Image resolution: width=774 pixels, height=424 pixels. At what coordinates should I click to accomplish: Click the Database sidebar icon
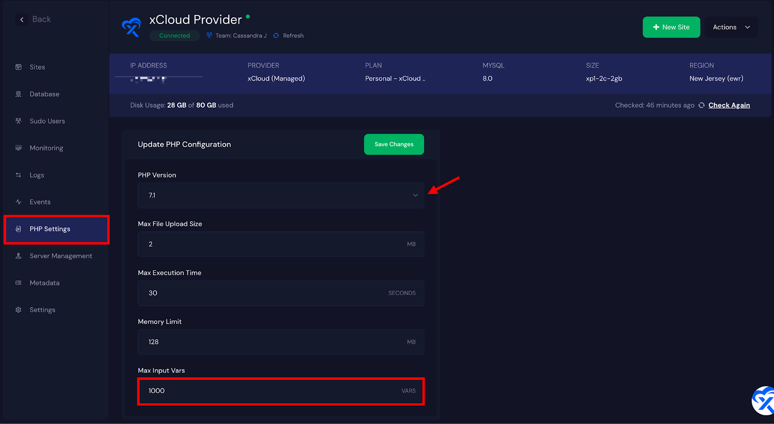[18, 94]
